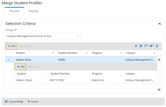The height and width of the screenshot is (107, 166).
Task: Click the filter funnel icon in grid toolbar
Action: (136, 46)
